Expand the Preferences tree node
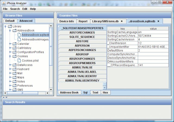This screenshot has height=122, width=174. [x=10, y=85]
